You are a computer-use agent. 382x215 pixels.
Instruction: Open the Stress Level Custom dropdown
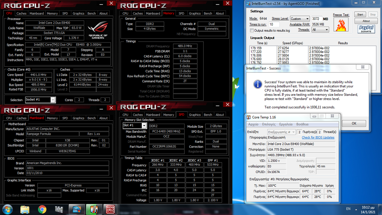click(x=300, y=19)
